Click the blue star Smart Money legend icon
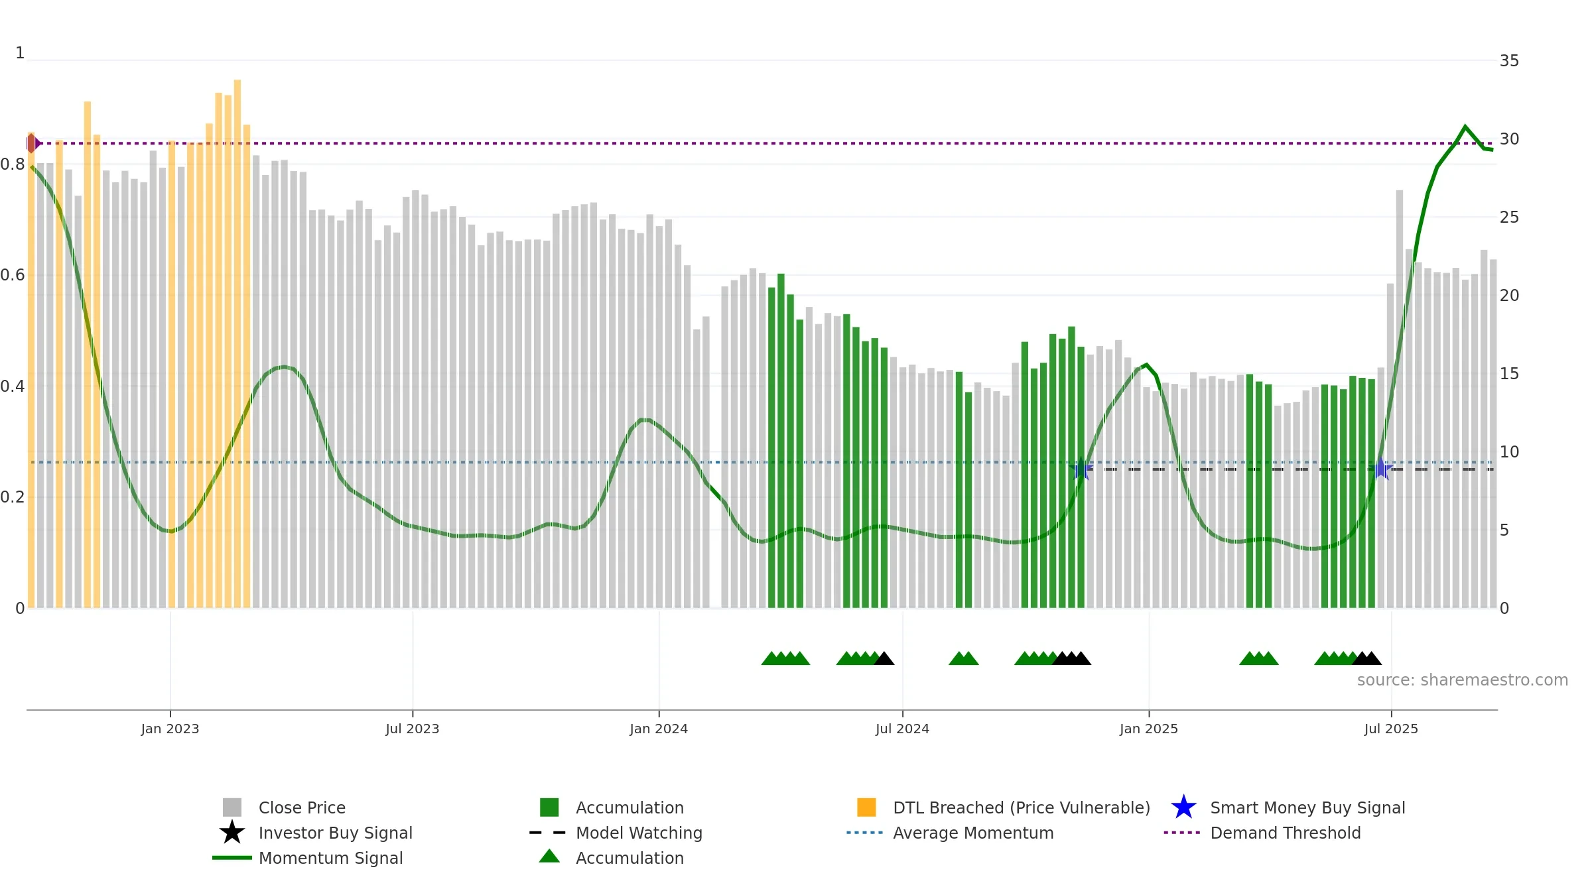Screen dimensions: 1592x895 coord(1183,807)
